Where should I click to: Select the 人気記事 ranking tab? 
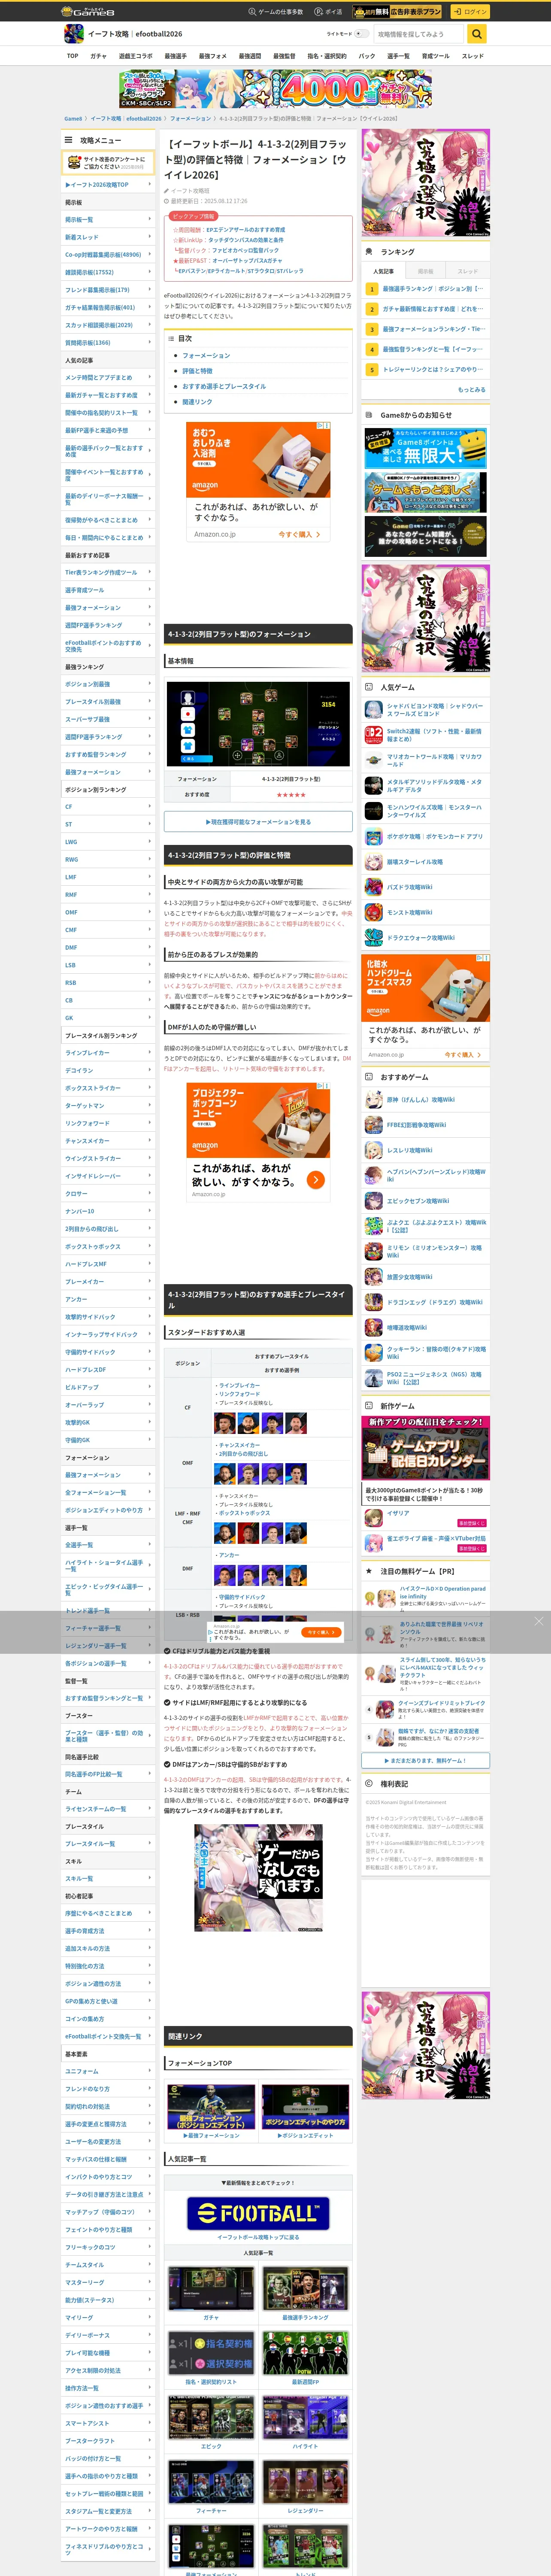click(384, 271)
